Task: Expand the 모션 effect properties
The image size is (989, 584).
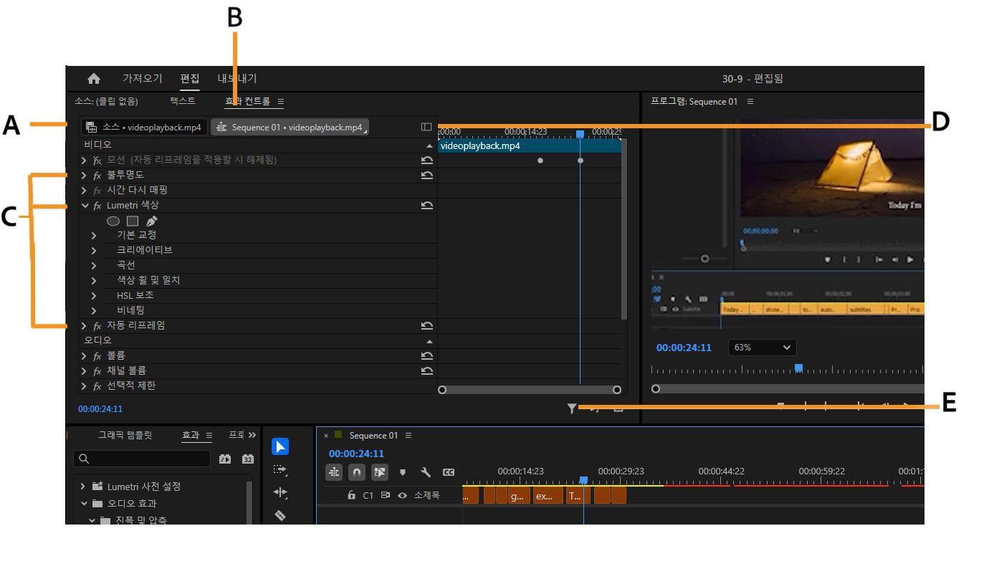Action: [x=85, y=161]
